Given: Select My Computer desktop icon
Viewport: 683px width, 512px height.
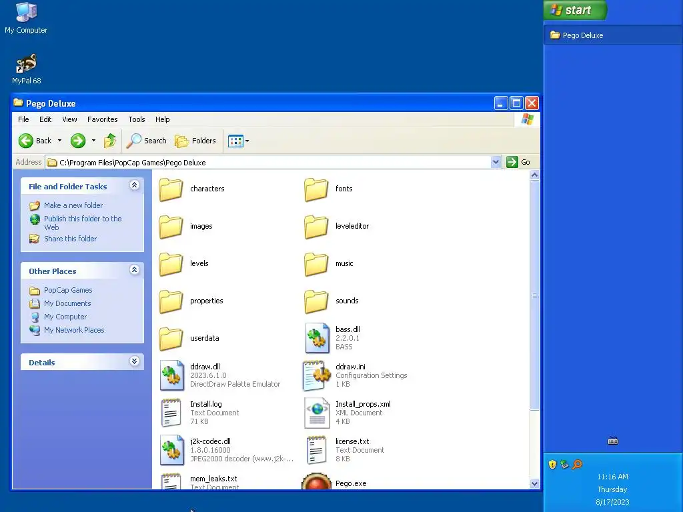Looking at the screenshot, I should [x=26, y=18].
